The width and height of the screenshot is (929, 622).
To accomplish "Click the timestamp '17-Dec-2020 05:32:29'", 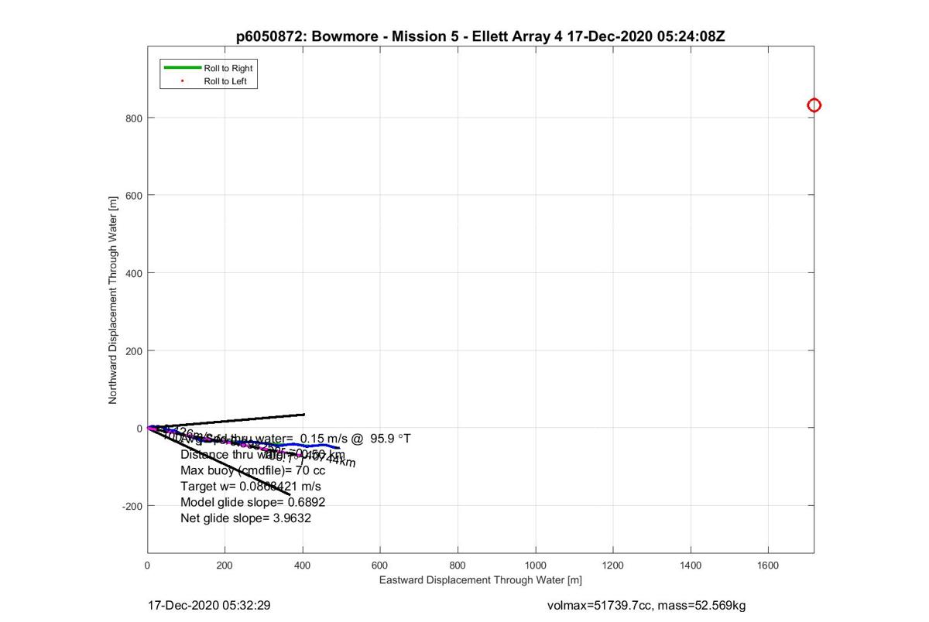I will [209, 605].
